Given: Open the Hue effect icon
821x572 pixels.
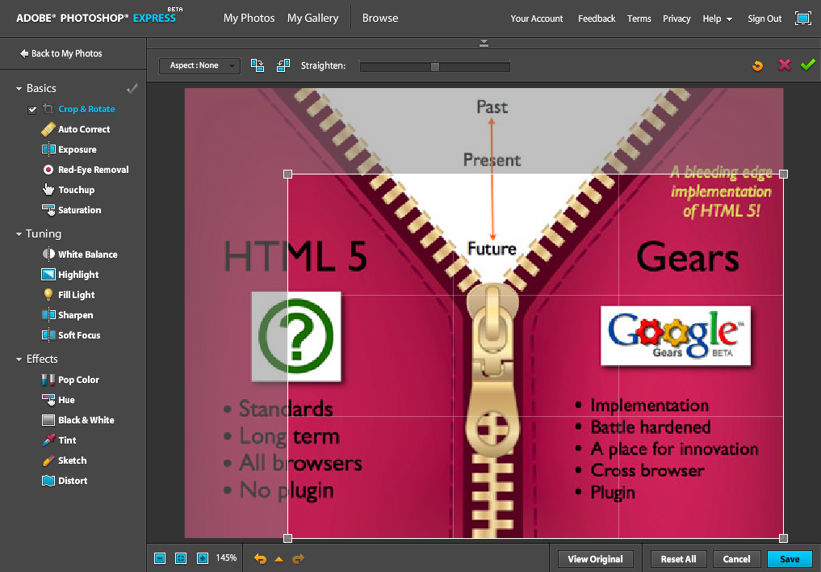Looking at the screenshot, I should coord(48,400).
